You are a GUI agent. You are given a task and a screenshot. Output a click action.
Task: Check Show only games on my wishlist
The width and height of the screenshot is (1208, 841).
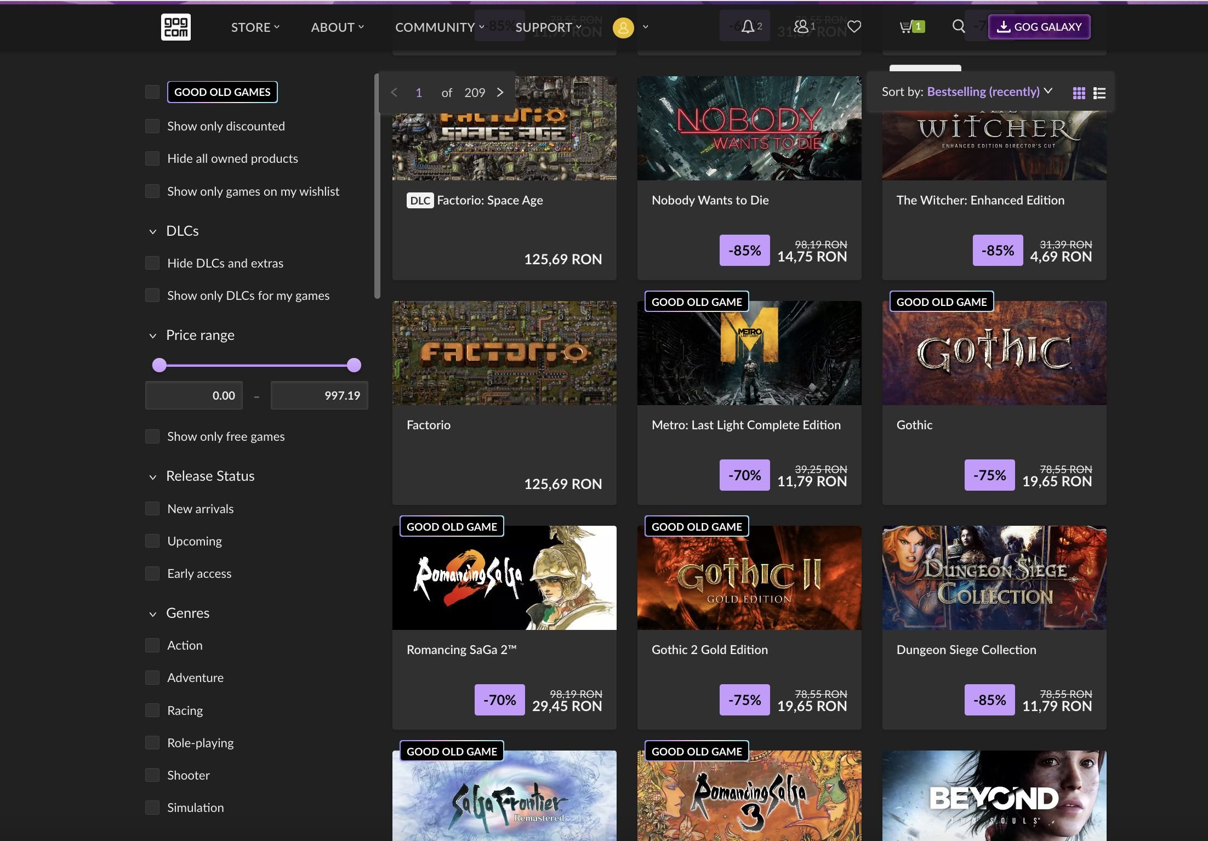coord(152,191)
